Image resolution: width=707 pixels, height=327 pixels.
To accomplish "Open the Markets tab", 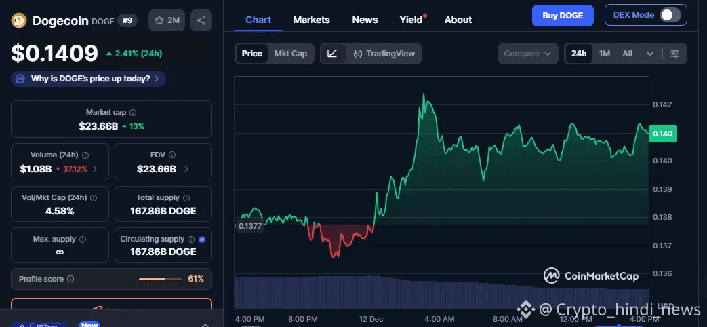I will coord(311,20).
